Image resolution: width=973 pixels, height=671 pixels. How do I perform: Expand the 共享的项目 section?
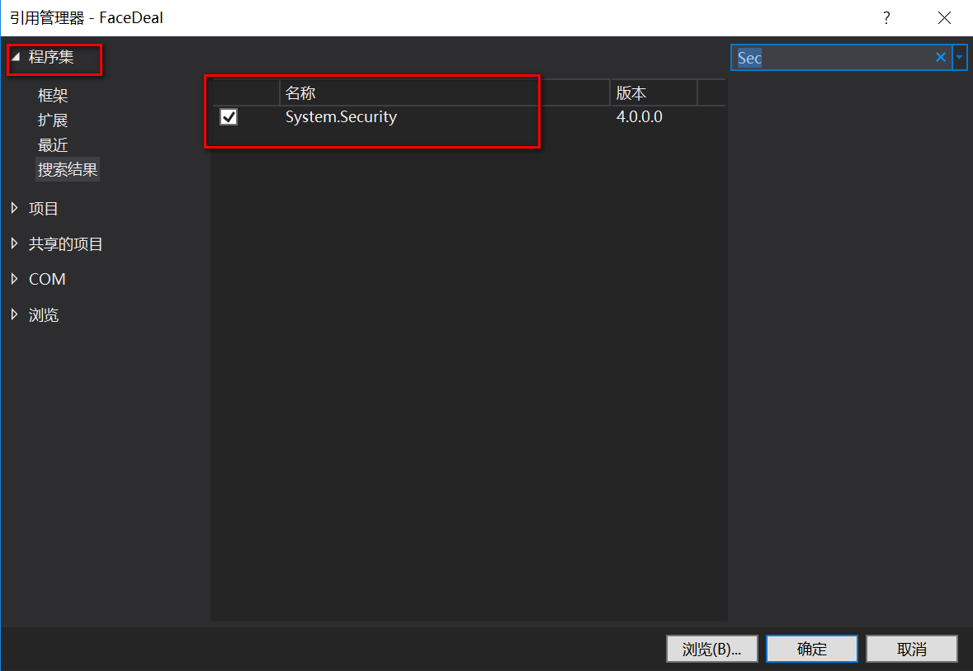pos(15,243)
